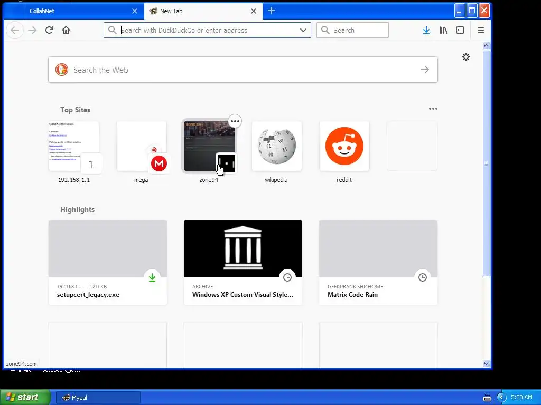Open a new tab with plus button

point(272,11)
